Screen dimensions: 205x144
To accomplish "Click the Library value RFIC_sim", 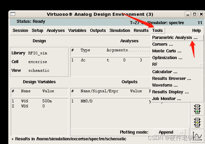I will (38, 53).
